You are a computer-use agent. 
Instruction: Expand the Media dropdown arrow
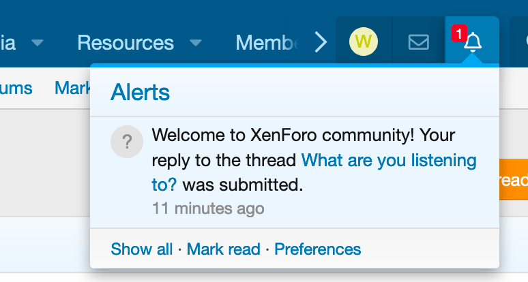click(38, 43)
